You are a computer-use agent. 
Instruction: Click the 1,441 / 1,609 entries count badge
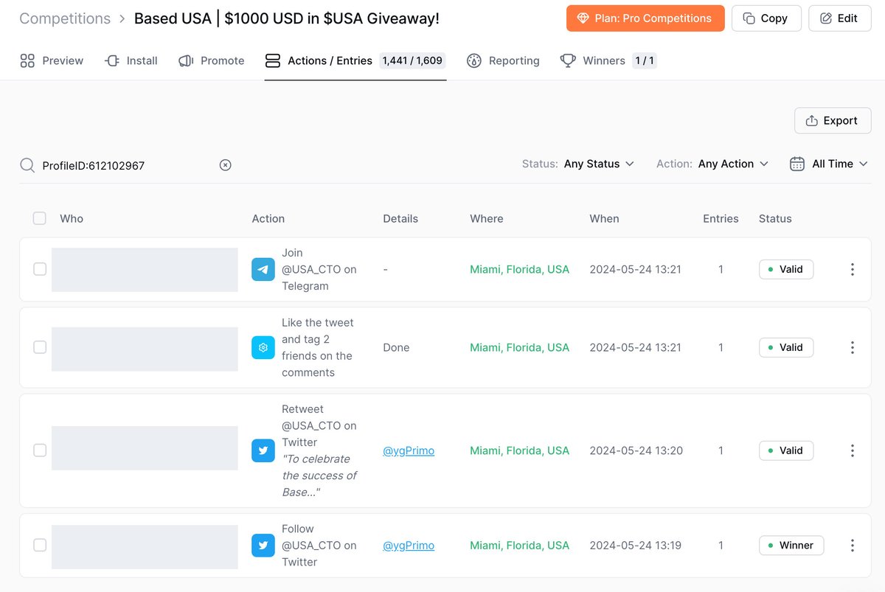point(412,60)
